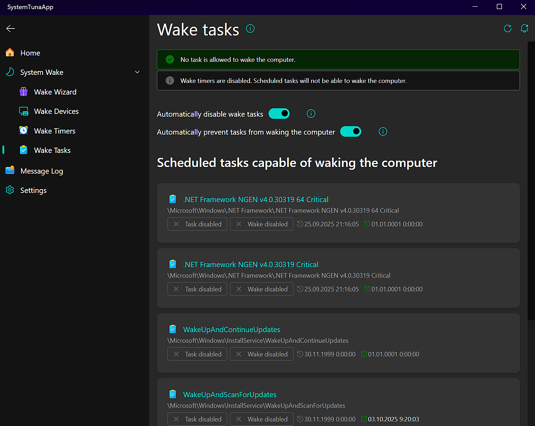Open .NET Framework NGEN v4.0.30319 Critical link
Image resolution: width=535 pixels, height=426 pixels.
pyautogui.click(x=251, y=265)
